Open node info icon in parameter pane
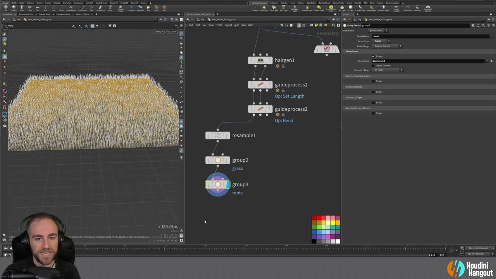The width and height of the screenshot is (496, 279). [x=487, y=25]
